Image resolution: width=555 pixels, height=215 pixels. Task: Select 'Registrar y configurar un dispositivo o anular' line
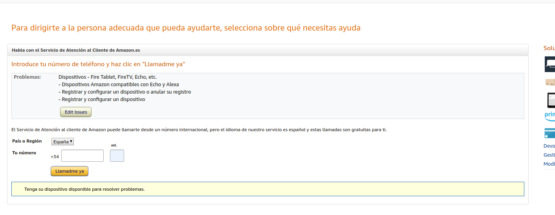coord(125,92)
